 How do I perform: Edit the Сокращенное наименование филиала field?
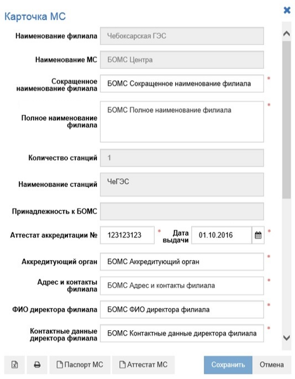pos(182,84)
